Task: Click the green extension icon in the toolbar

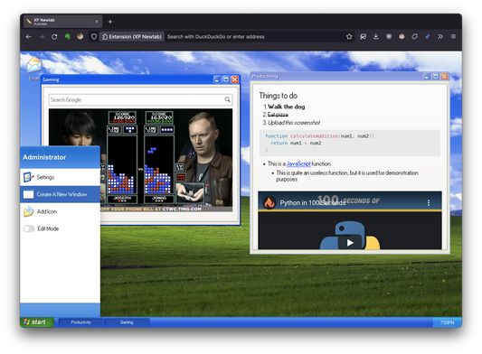Action: click(67, 37)
